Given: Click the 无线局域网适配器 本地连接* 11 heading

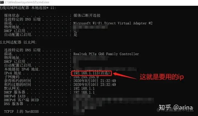Looking at the screenshot, I should point(28,8).
